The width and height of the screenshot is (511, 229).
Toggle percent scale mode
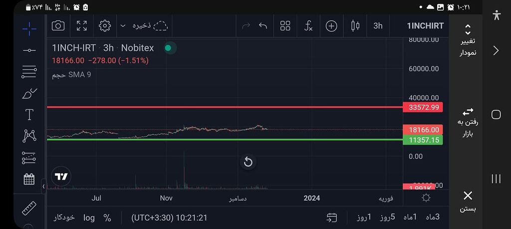[x=107, y=218]
